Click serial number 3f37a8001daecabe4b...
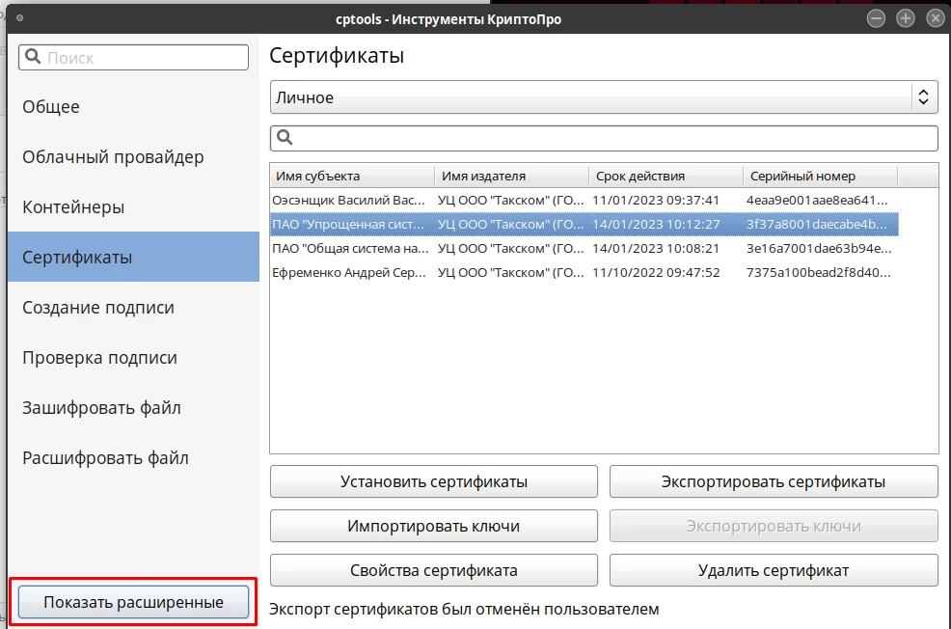Image resolution: width=951 pixels, height=629 pixels. [817, 225]
